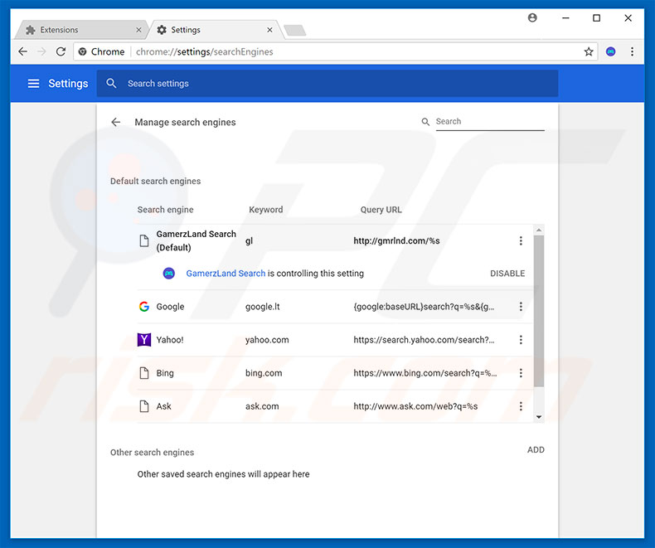Click the Chrome site info icon in address bar
Screen dimensions: 655x548
coord(83,51)
